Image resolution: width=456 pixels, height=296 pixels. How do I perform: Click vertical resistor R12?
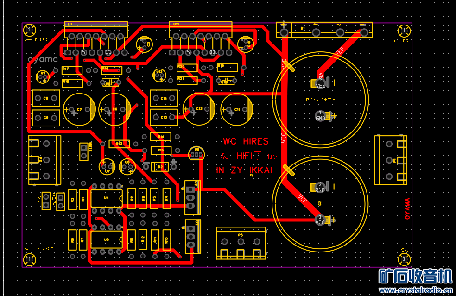click(143, 239)
